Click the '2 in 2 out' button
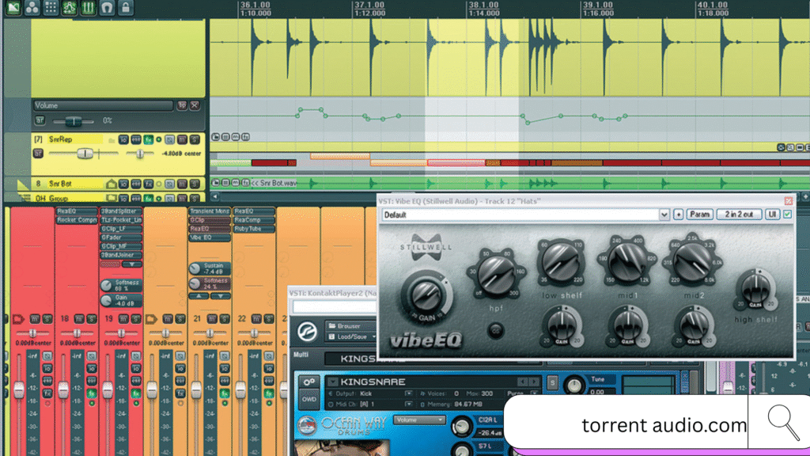The image size is (810, 456). point(738,215)
